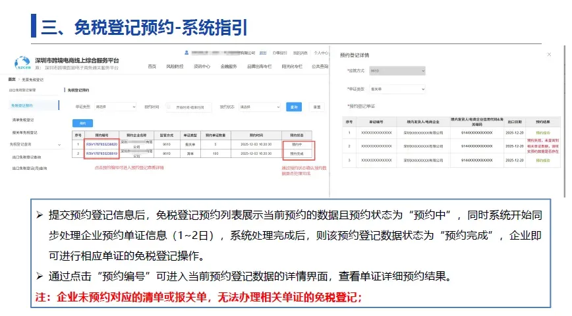This screenshot has height=316, width=572.
Task: Open the 阳光化专栏 nav menu
Action: click(292, 66)
